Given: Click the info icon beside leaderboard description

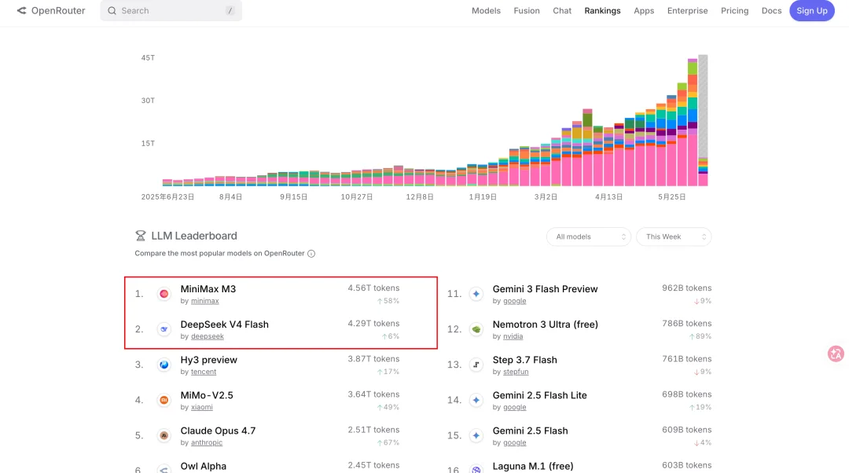Looking at the screenshot, I should click(x=311, y=253).
